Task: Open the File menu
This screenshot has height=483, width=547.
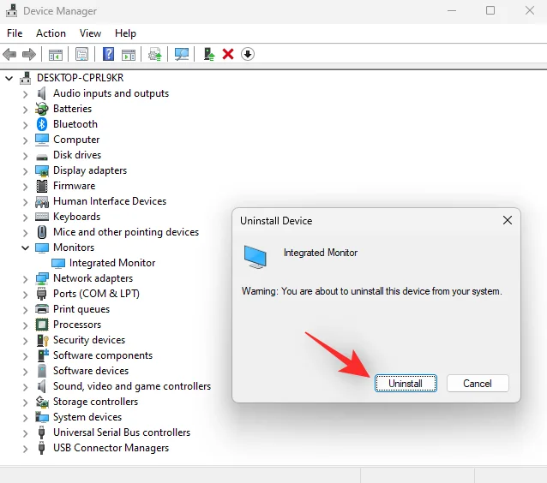Action: pyautogui.click(x=15, y=33)
